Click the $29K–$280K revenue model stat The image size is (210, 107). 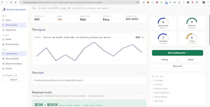[132, 19]
